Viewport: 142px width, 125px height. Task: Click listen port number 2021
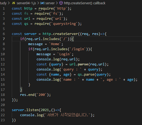(45, 110)
